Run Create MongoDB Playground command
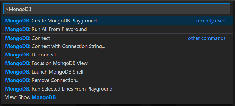 click(x=64, y=21)
